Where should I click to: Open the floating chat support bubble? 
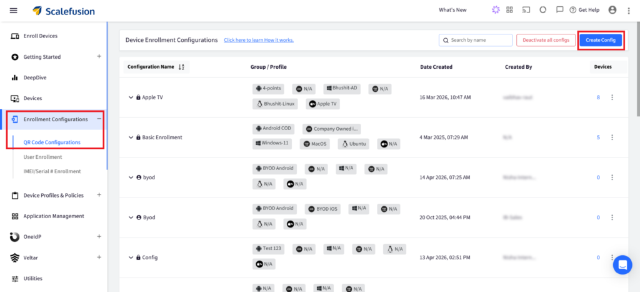622,265
